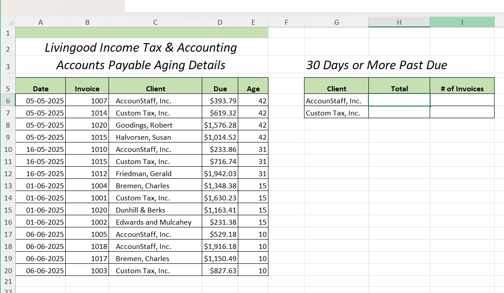Click the empty Total cell beside Custom Tax, Inc.
The height and width of the screenshot is (293, 504).
point(399,113)
